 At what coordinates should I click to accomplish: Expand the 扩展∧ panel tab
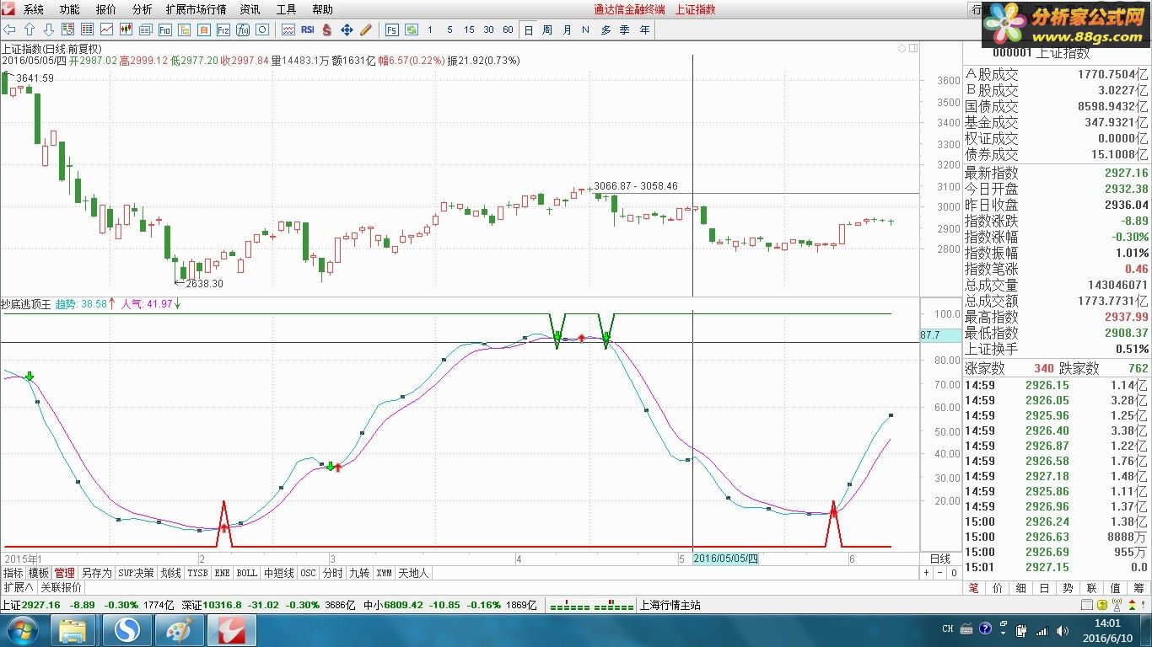pyautogui.click(x=18, y=587)
